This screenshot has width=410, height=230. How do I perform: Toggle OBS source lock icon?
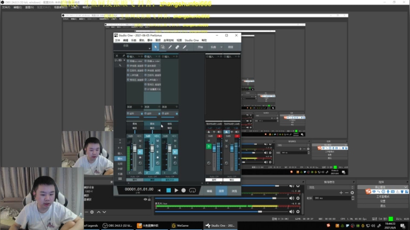[149, 199]
